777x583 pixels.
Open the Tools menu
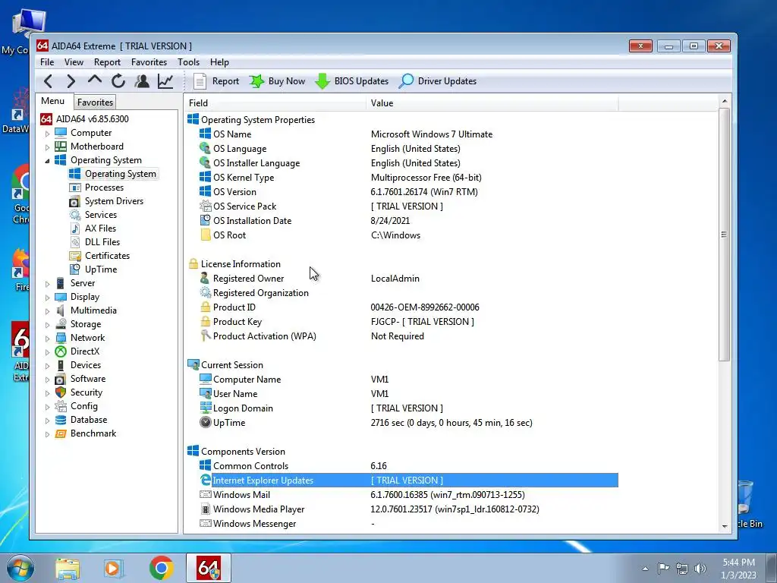point(188,62)
